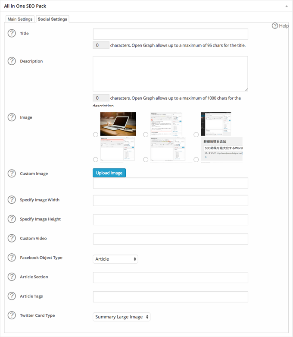This screenshot has width=293, height=337.
Task: Select radio for bottom middle screenshot image
Action: 146,160
